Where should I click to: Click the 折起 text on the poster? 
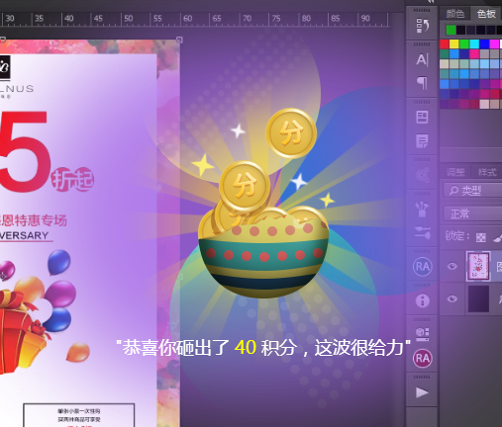click(72, 180)
